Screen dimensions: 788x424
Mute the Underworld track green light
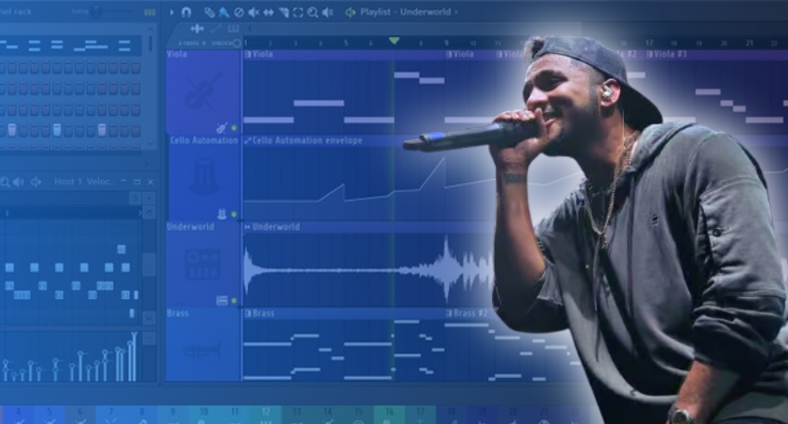[x=234, y=301]
